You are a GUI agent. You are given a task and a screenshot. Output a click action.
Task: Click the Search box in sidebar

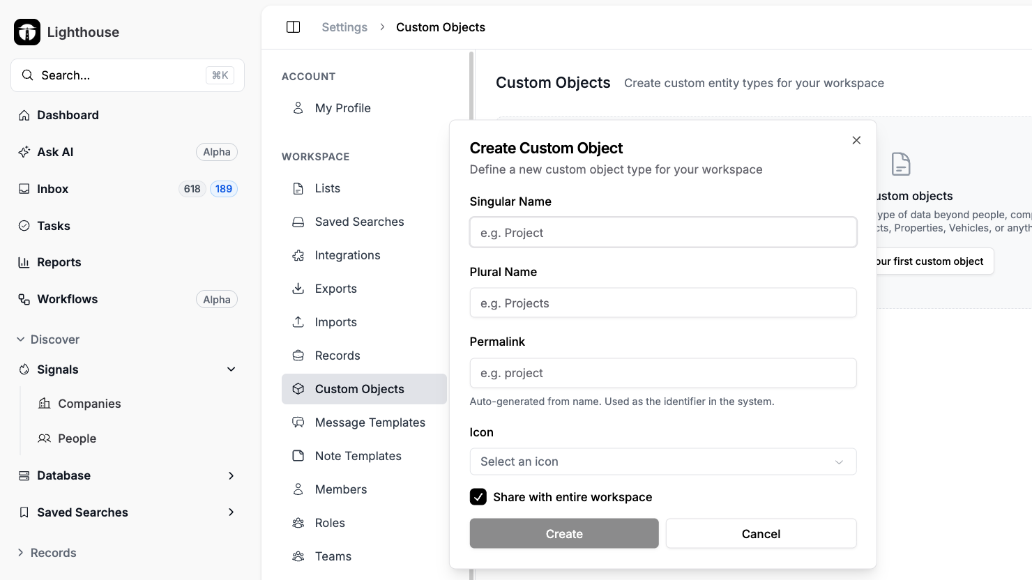pos(128,75)
